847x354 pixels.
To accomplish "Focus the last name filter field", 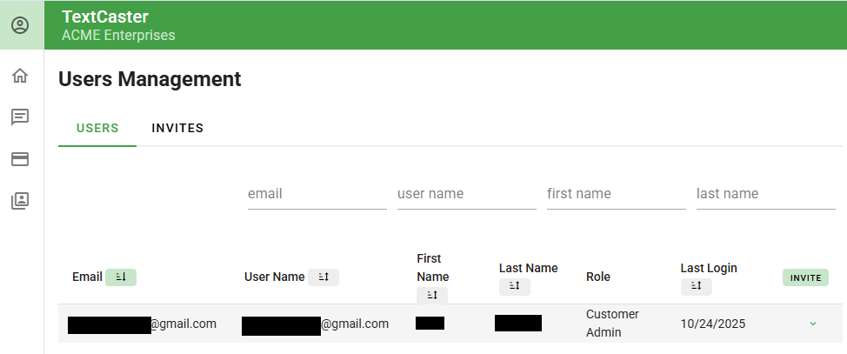I will (x=765, y=194).
